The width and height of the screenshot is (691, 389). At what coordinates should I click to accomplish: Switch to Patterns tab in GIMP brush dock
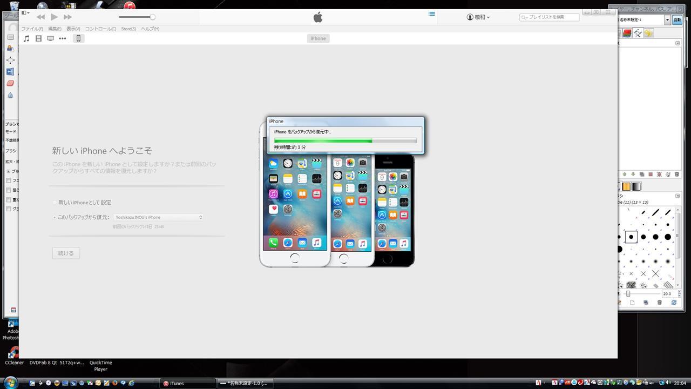[627, 186]
